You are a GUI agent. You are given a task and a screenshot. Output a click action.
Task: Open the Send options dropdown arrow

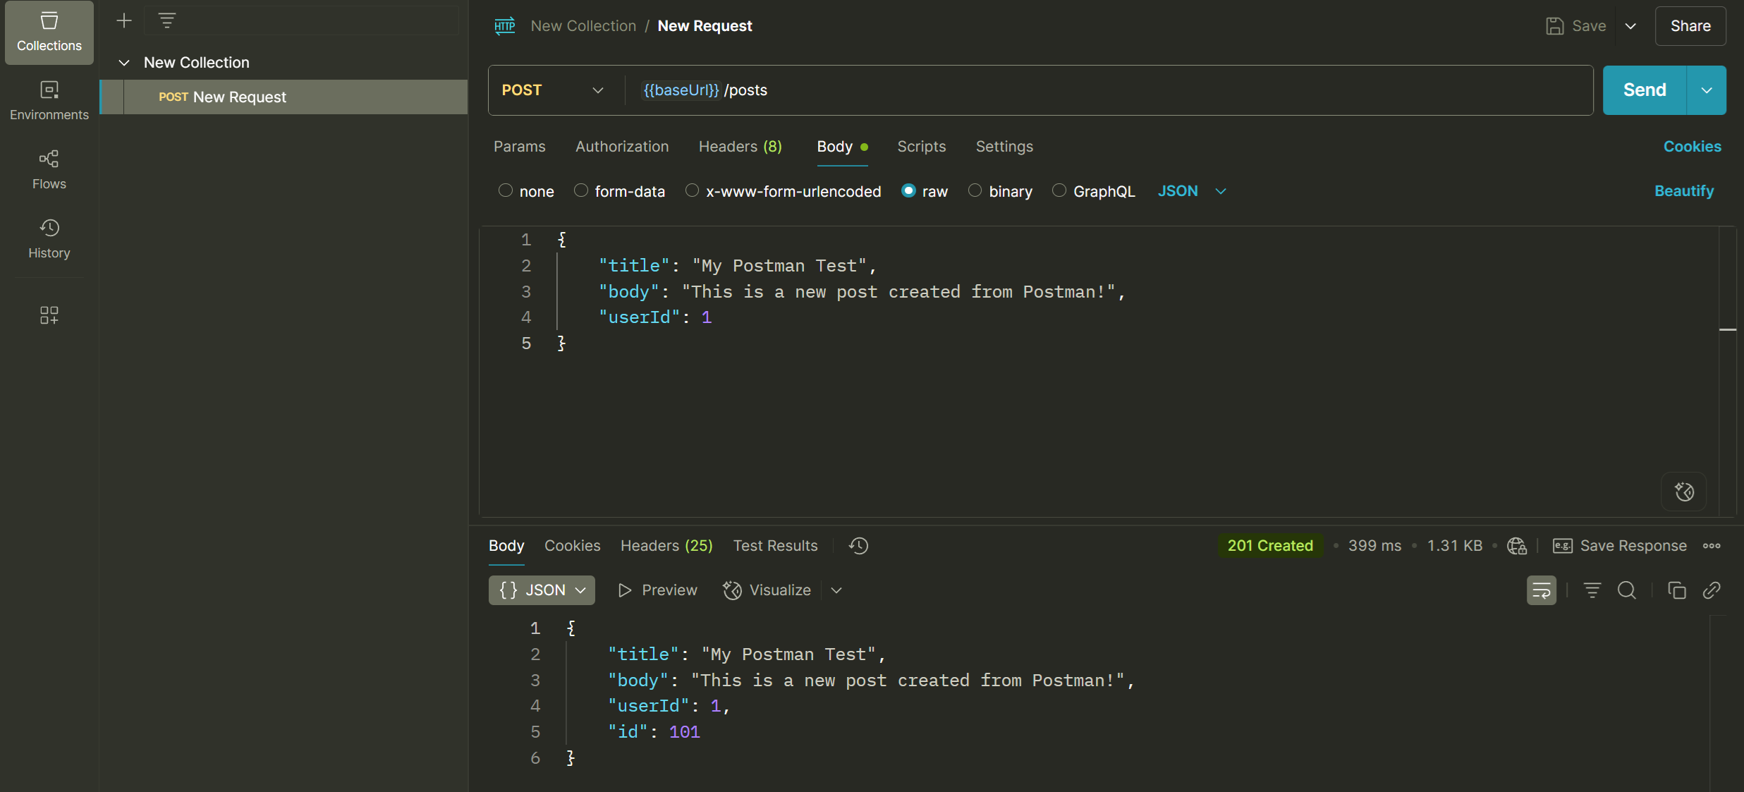click(1707, 90)
